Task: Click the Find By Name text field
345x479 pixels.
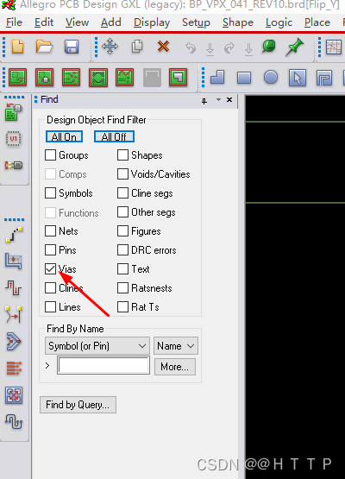Action: coord(103,365)
